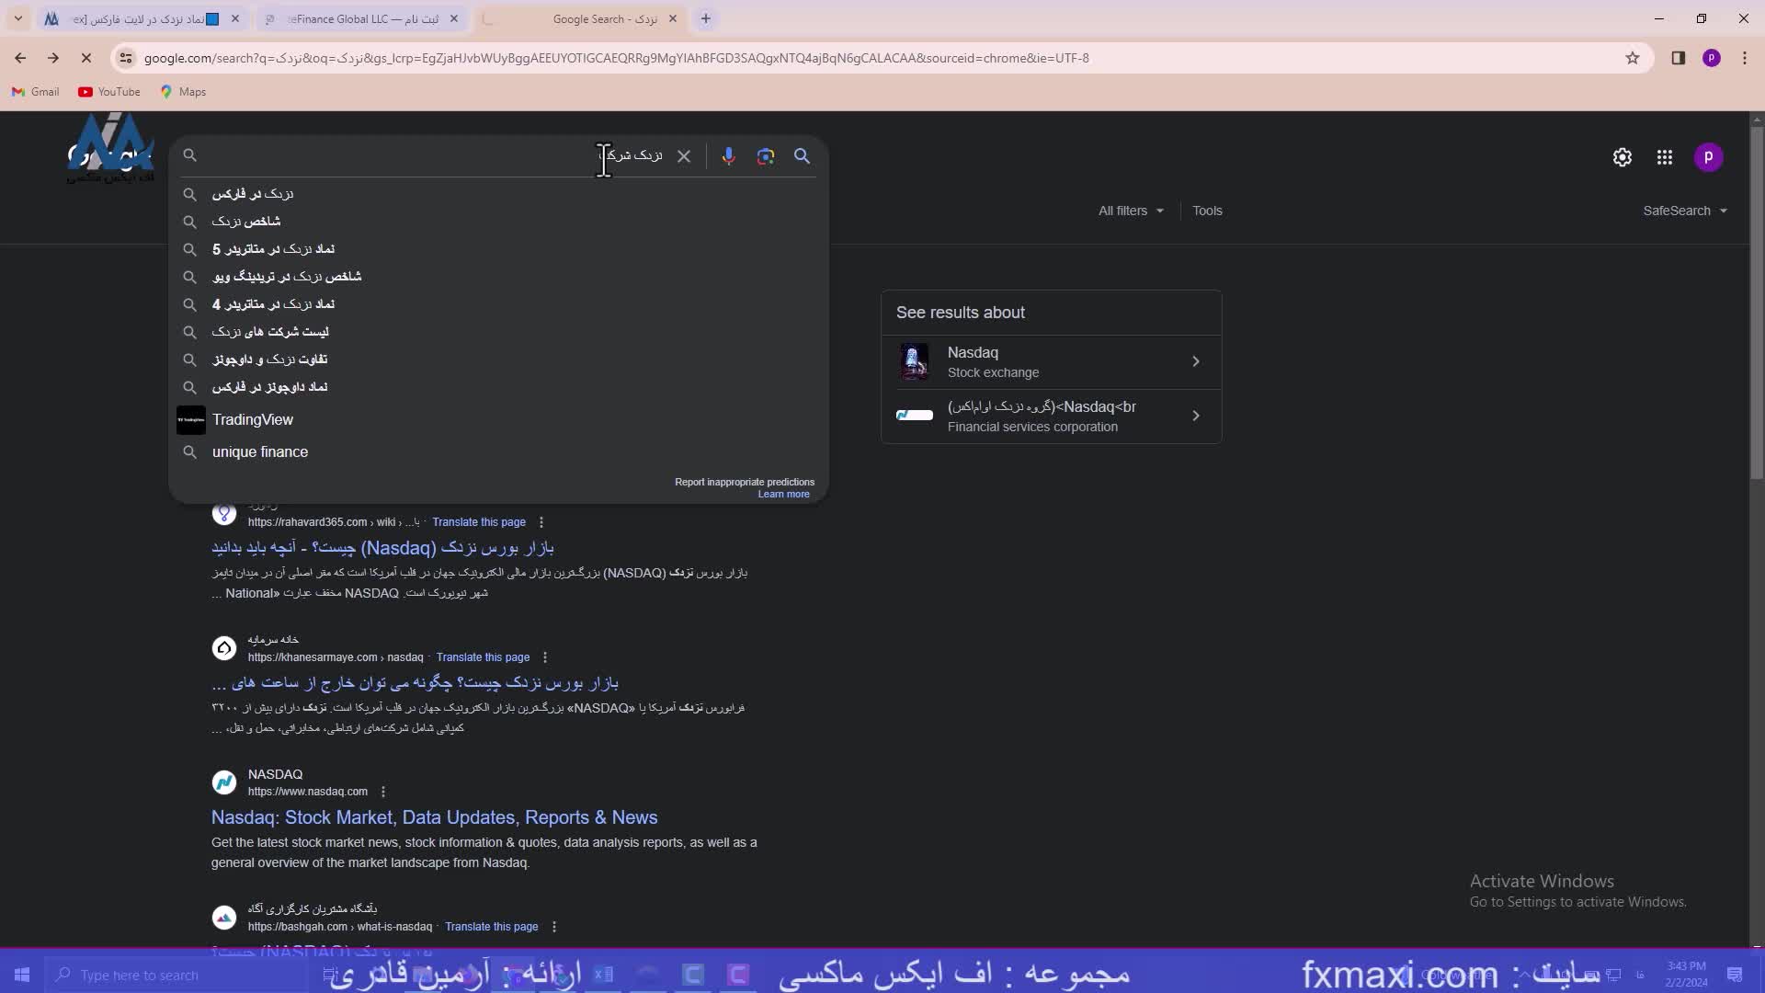Open the Chrome side panel icon
1765x993 pixels.
[x=1678, y=58]
